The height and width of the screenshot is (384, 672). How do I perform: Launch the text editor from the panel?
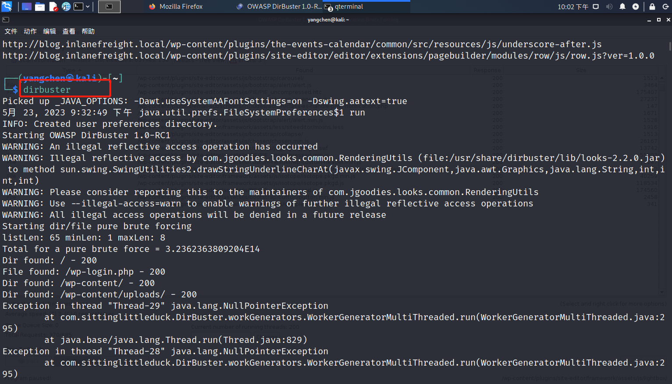[53, 7]
